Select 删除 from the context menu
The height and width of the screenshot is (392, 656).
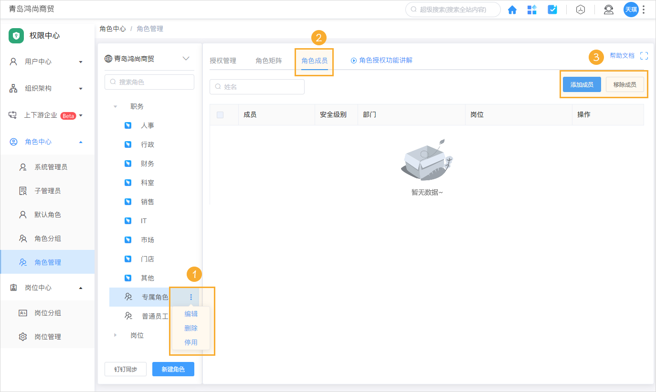coord(190,328)
